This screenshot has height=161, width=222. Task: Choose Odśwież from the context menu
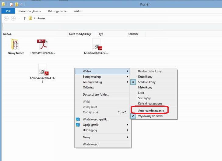(x=88, y=87)
